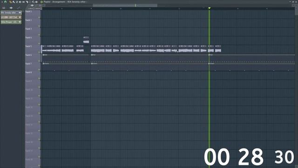
Task: Select the Delete tool
Action: click(17, 2)
